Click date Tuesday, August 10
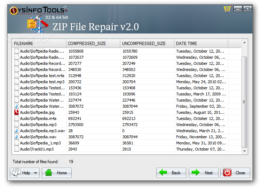The width and height of the screenshot is (260, 188). pos(200,112)
